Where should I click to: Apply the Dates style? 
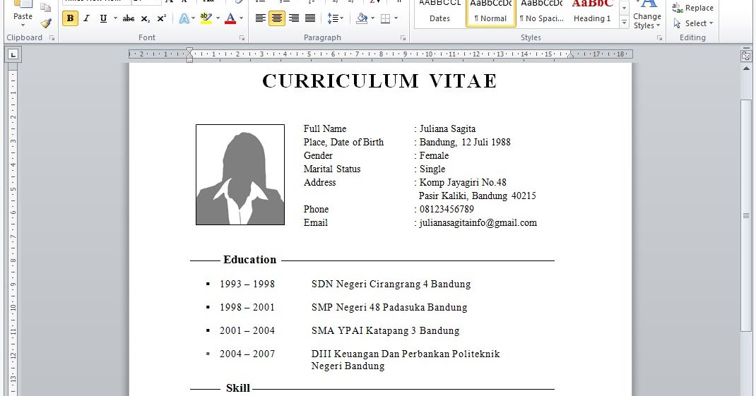439,13
